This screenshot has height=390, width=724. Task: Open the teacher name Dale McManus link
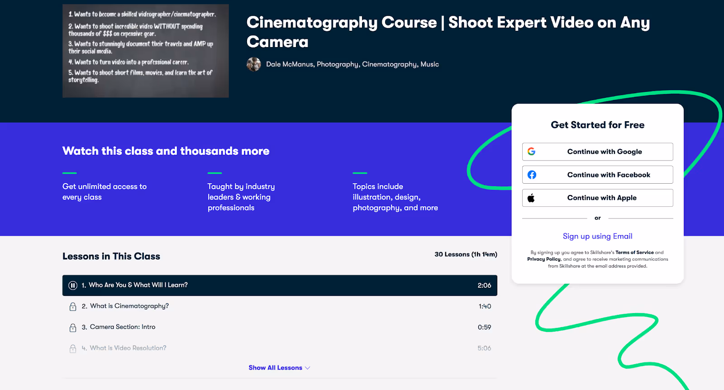[290, 64]
